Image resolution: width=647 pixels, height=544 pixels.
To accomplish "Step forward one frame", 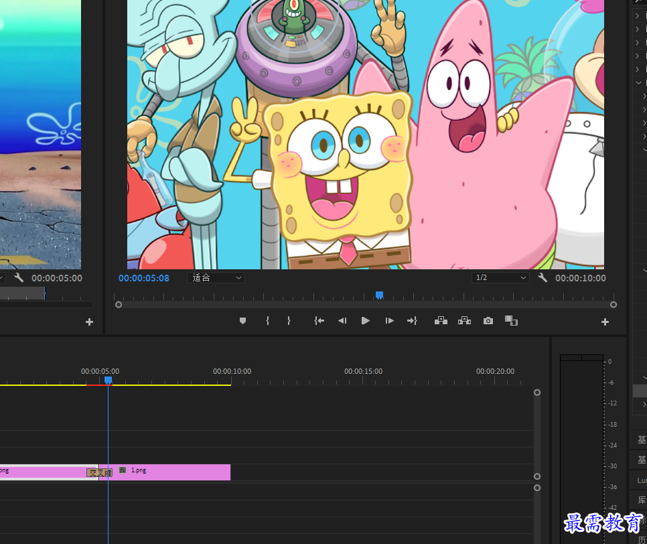I will (389, 321).
